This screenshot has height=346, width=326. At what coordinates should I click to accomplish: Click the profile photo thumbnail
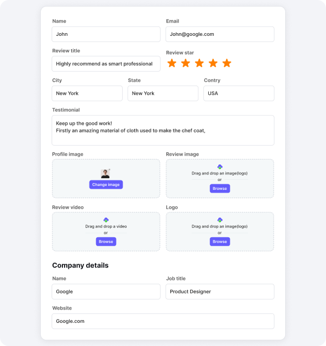(x=105, y=174)
